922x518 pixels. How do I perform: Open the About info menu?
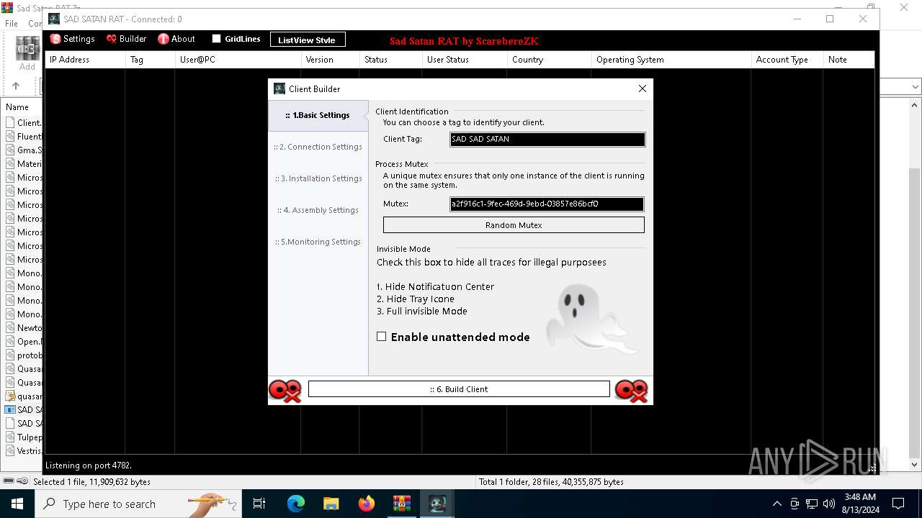click(x=176, y=39)
